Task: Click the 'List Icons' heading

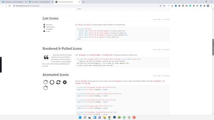Action: point(50,18)
